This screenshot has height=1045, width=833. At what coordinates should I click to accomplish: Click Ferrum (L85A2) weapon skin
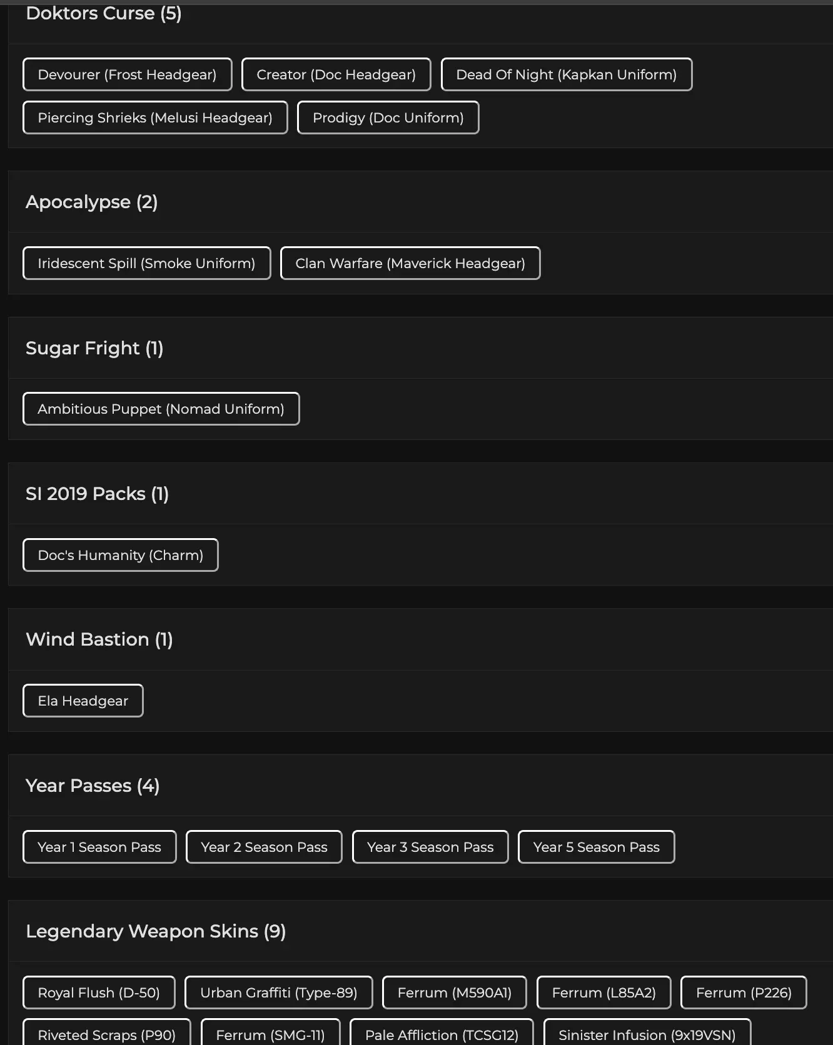click(x=603, y=992)
